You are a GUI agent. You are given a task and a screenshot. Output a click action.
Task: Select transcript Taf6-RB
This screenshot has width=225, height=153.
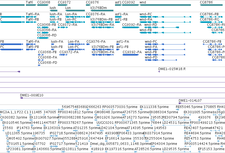(x=31, y=22)
